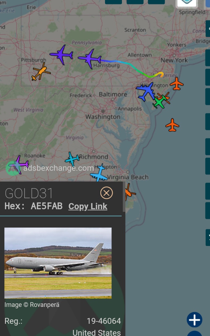
Task: Select the green propeller aircraft icon
Action: 160,102
